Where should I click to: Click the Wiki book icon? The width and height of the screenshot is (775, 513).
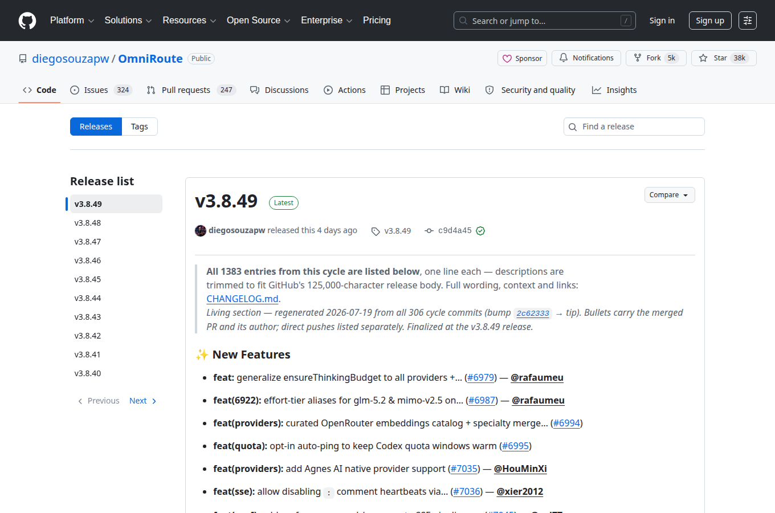tap(444, 90)
